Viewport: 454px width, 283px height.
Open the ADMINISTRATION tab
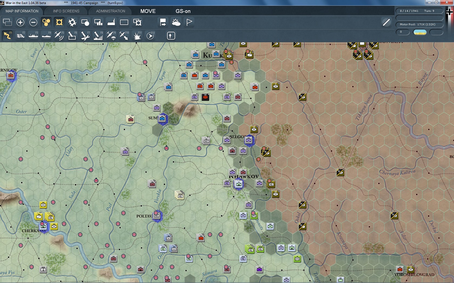pyautogui.click(x=111, y=11)
